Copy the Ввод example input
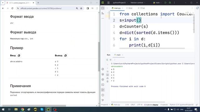This screenshot has width=200, height=112. coord(19,55)
